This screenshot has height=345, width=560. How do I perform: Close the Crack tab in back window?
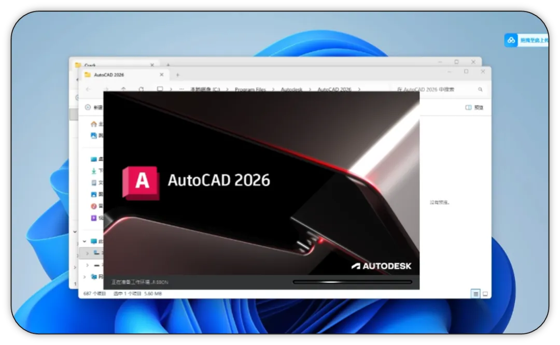click(x=152, y=65)
